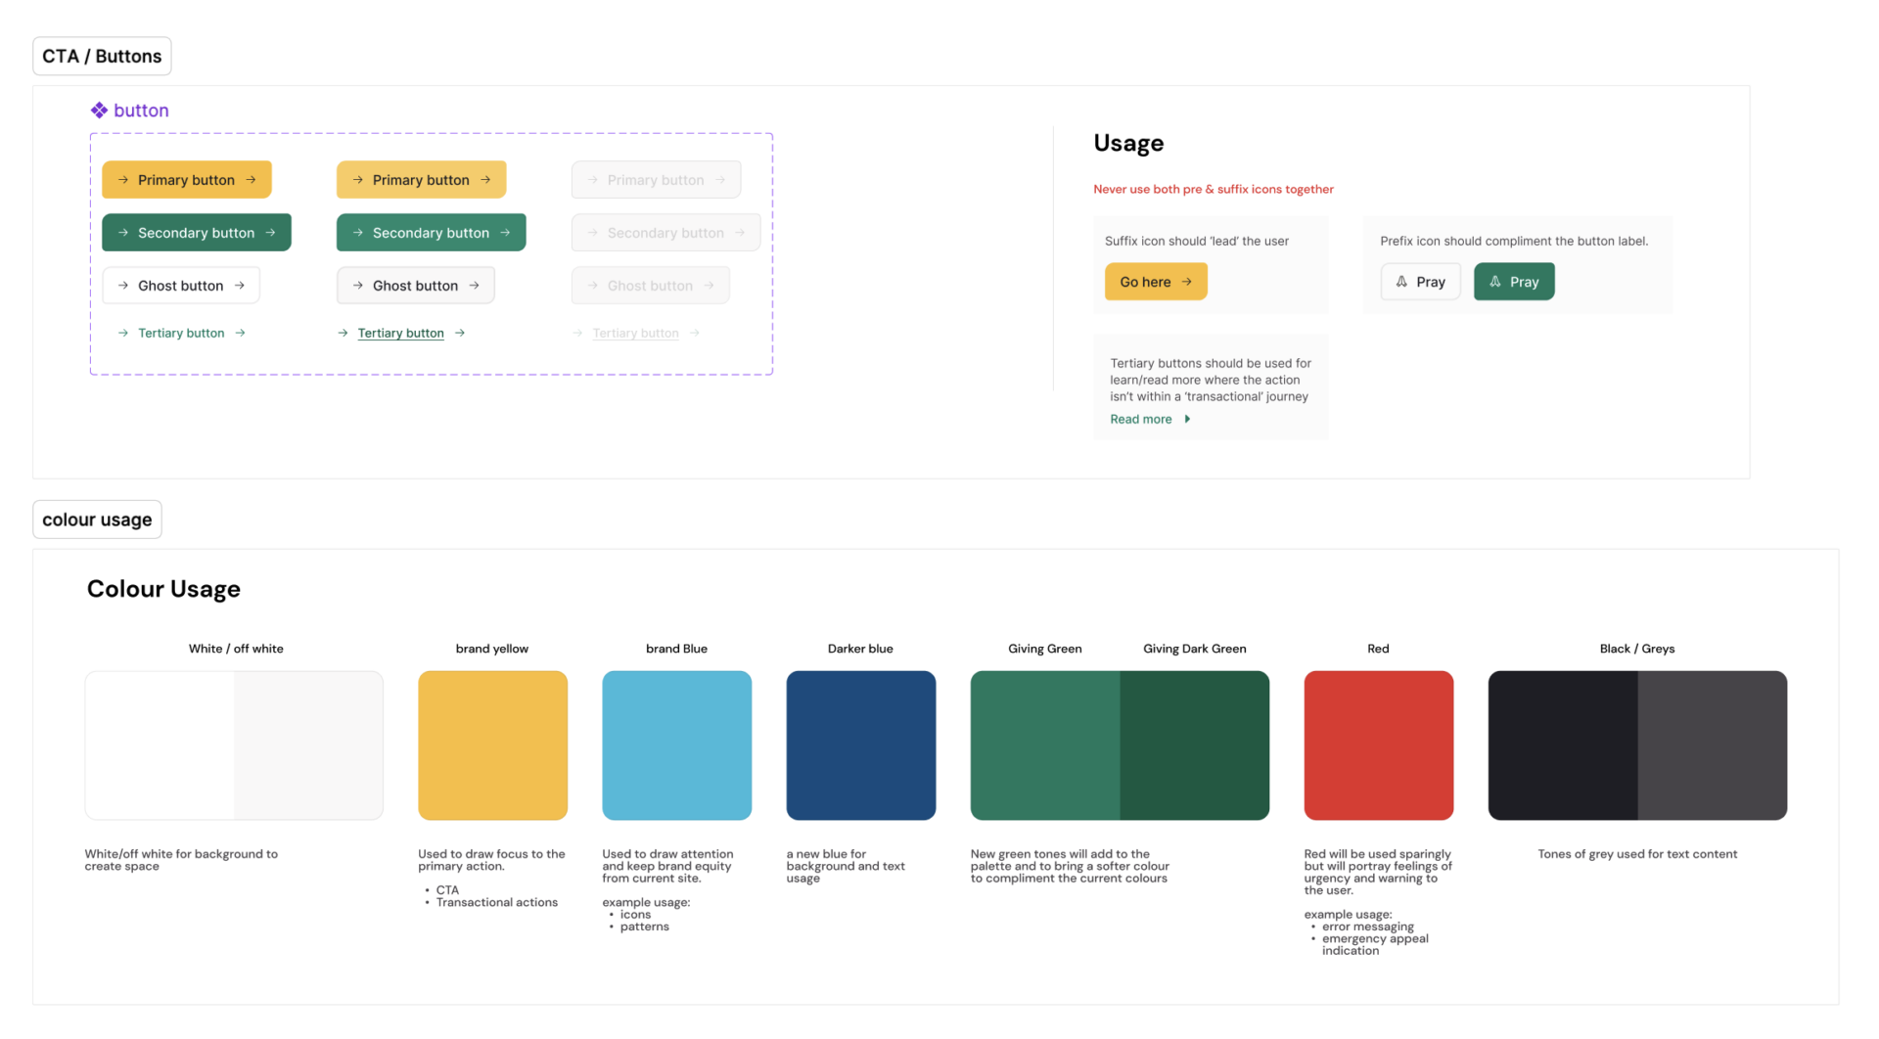Click the disabled greyed-out Primary button
The image size is (1879, 1039).
656,180
